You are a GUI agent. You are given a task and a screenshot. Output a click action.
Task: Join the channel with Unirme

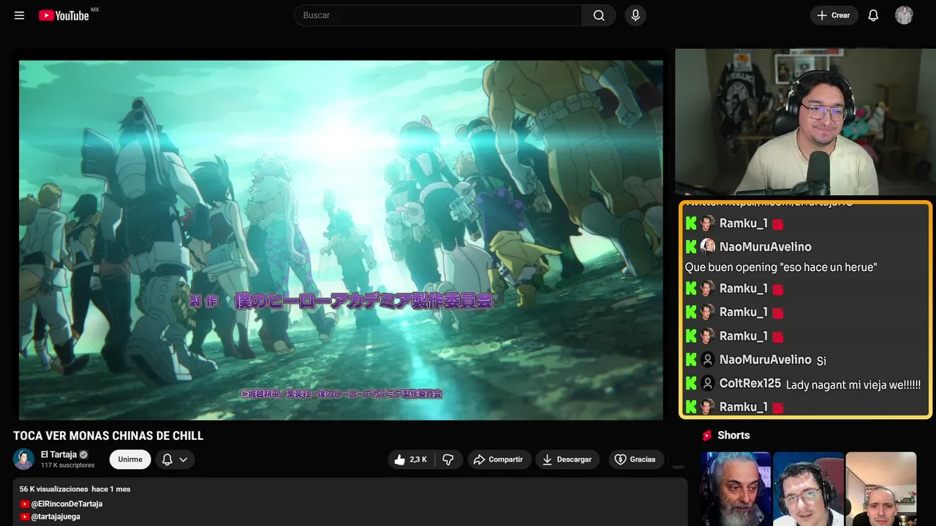click(x=130, y=460)
